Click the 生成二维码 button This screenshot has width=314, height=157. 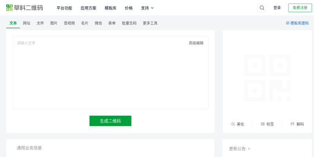pyautogui.click(x=110, y=121)
